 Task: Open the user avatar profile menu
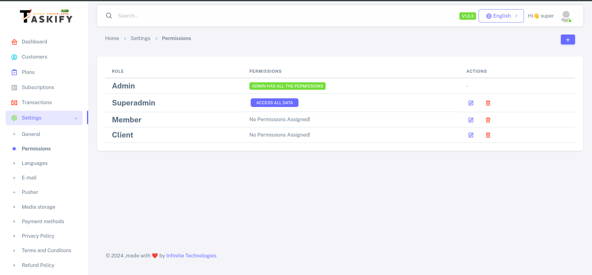click(x=566, y=16)
